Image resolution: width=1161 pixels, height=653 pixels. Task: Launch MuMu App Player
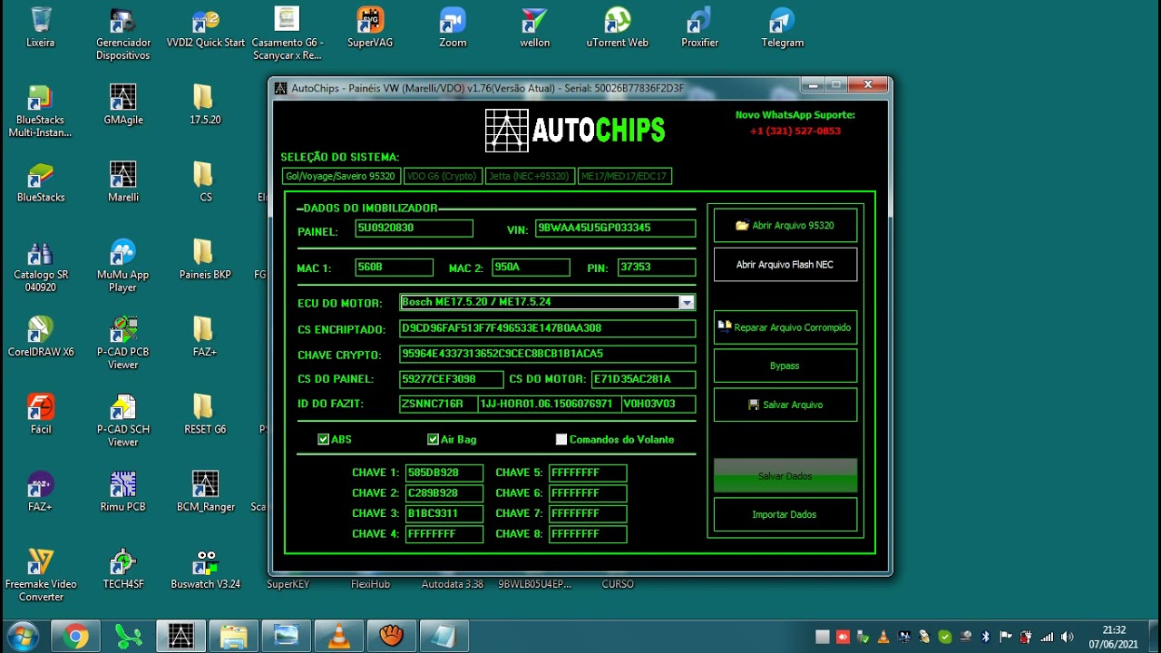pos(123,266)
